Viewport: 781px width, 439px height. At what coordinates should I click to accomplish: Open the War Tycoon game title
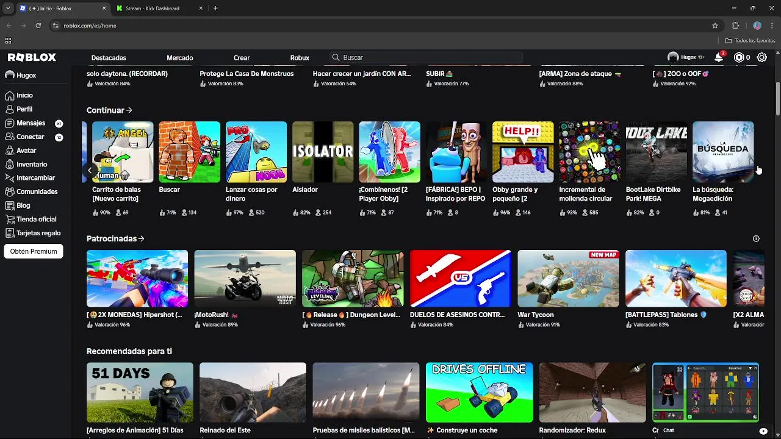[536, 315]
